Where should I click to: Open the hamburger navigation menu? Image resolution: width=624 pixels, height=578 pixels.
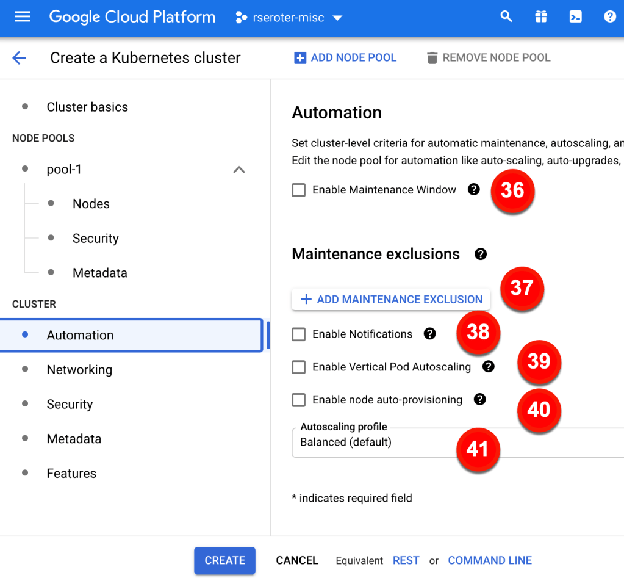[23, 16]
